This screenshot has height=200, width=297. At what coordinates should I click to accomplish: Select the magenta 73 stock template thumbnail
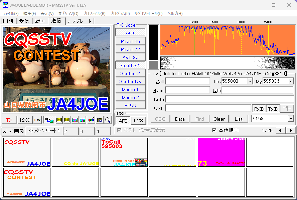pyautogui.click(x=221, y=152)
